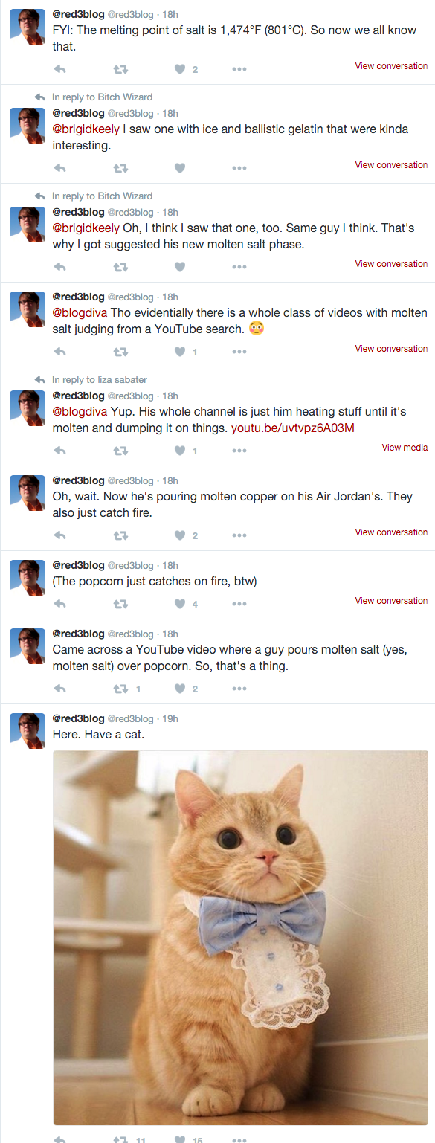Viewport: 435px width, 1143px height.
Task: Like the popcorn catches on fire tweet
Action: pos(179,604)
